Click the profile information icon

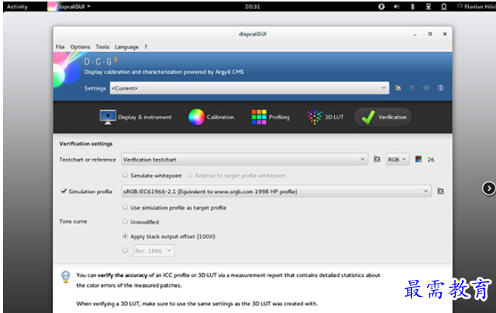click(x=440, y=87)
